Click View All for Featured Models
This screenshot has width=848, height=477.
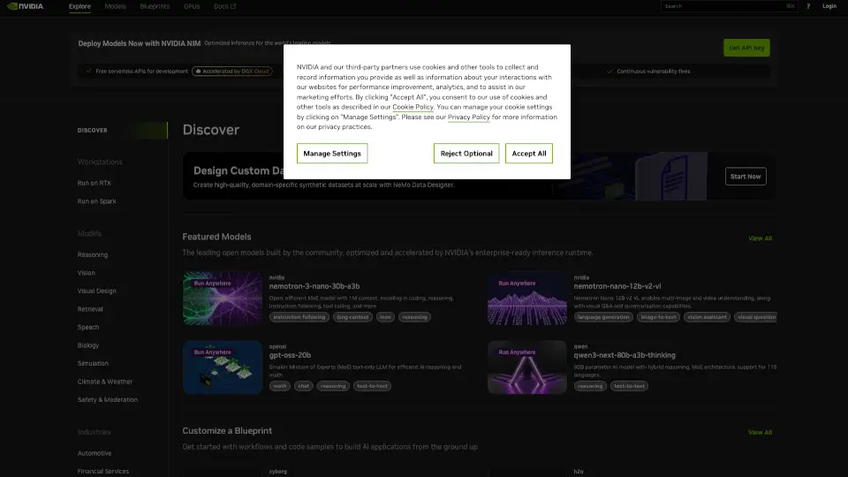coord(760,238)
